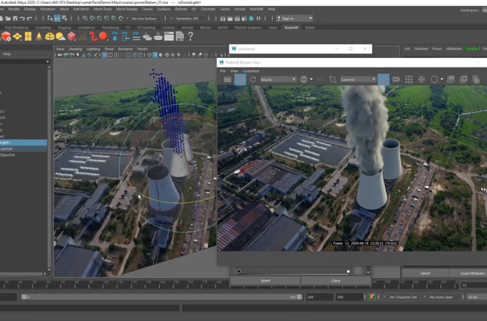Click the Focus button in Attribute Editor

(437, 49)
